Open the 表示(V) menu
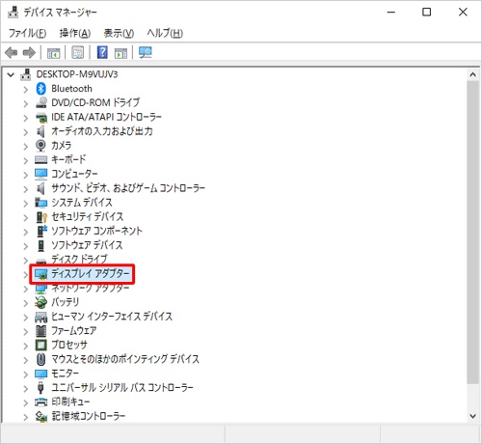 pos(119,33)
